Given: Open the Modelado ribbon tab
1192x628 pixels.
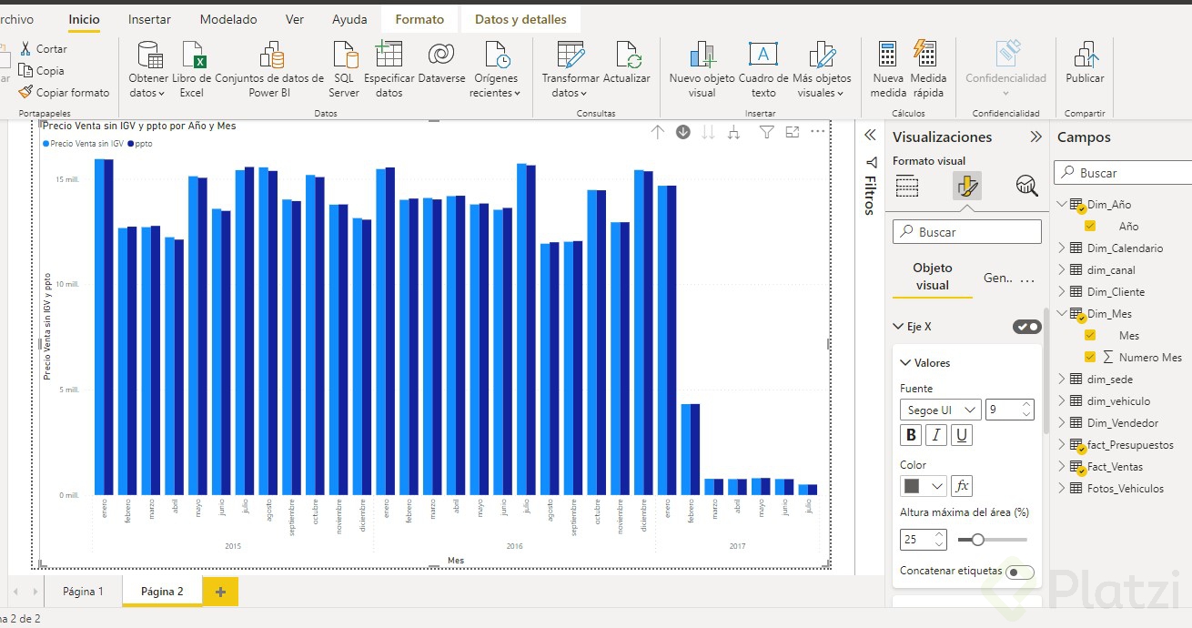Looking at the screenshot, I should [228, 19].
